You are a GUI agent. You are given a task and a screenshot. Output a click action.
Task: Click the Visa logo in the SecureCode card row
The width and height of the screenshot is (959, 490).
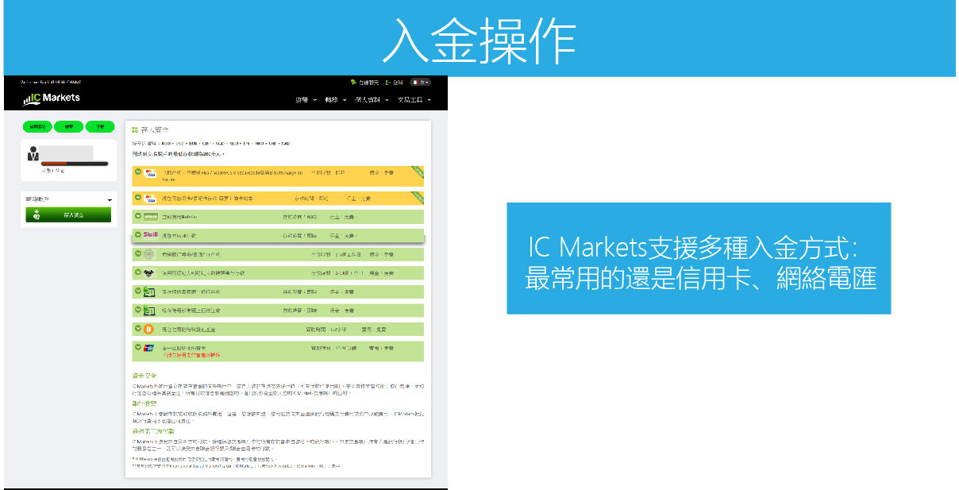click(x=151, y=173)
